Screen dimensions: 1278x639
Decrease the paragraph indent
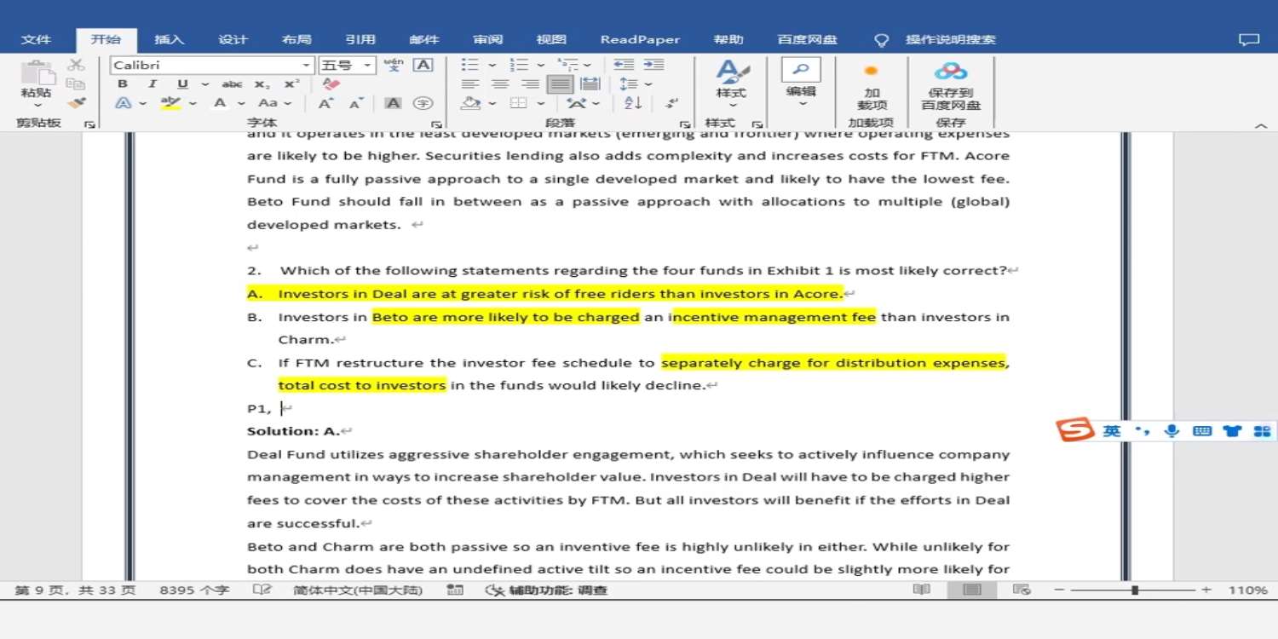coord(624,65)
